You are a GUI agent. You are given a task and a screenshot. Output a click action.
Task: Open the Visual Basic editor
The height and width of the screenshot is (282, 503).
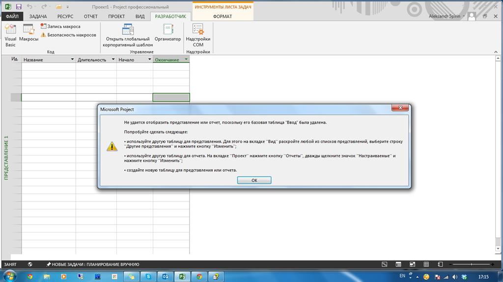[10, 36]
